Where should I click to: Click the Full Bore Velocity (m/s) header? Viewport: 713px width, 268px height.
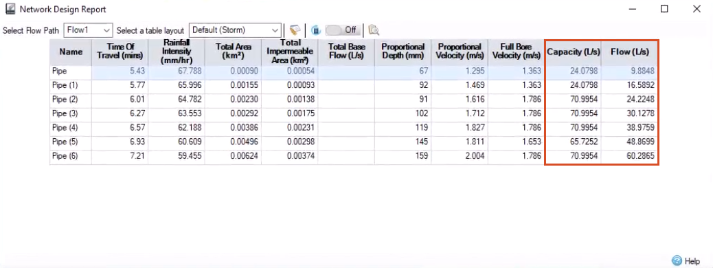[516, 52]
